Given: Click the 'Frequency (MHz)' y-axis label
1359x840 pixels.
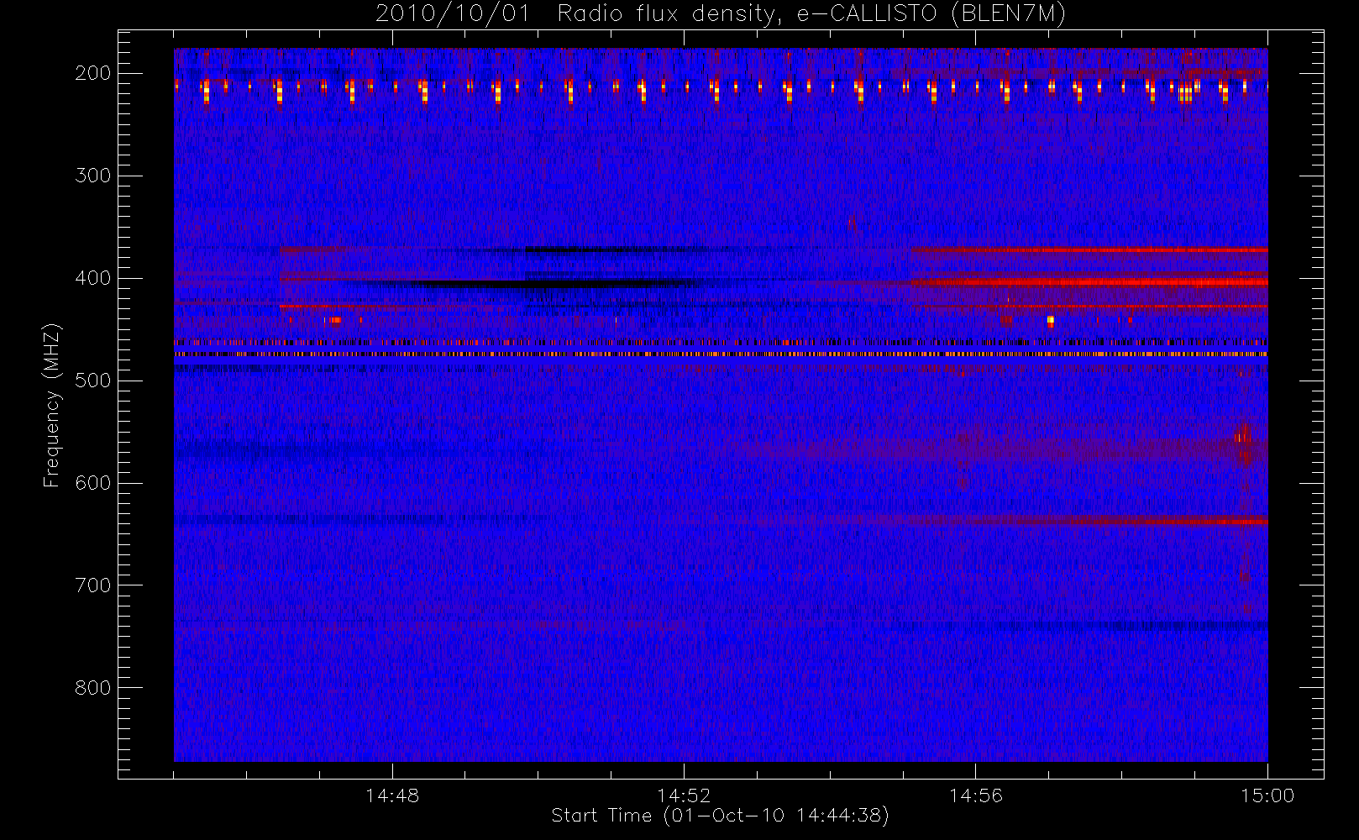Looking at the screenshot, I should tap(52, 405).
